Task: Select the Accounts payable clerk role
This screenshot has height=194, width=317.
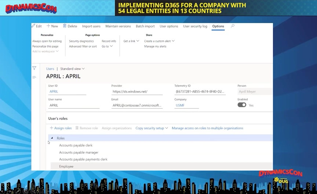Action: coord(76,145)
